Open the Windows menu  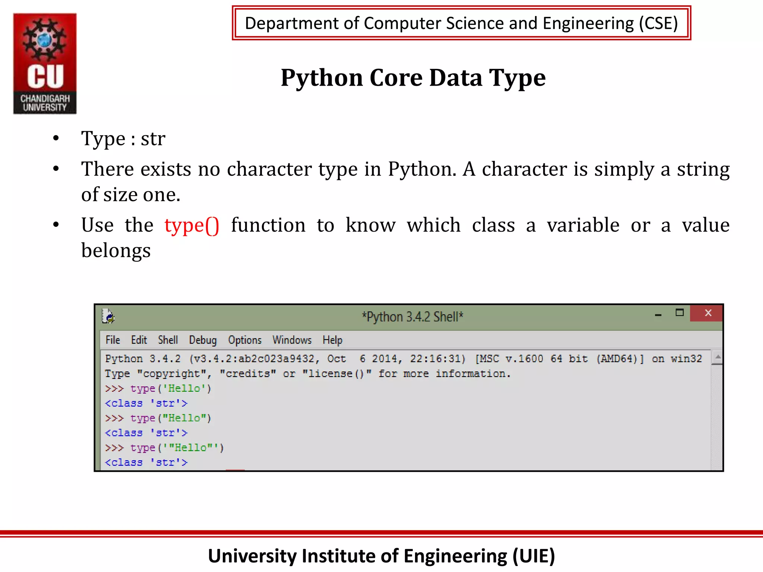click(x=292, y=340)
